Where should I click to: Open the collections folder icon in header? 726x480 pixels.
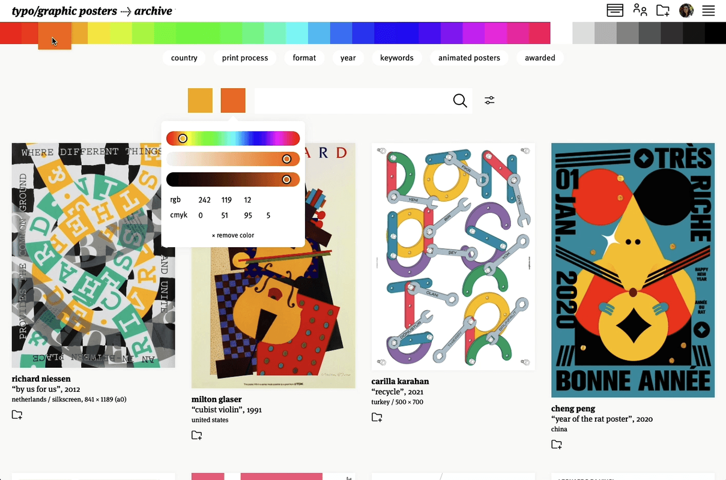[663, 10]
